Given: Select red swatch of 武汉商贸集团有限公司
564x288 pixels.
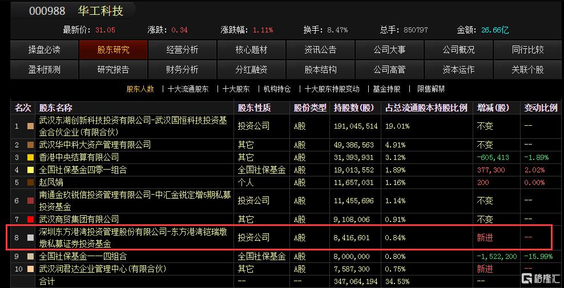Looking at the screenshot, I should point(31,219).
